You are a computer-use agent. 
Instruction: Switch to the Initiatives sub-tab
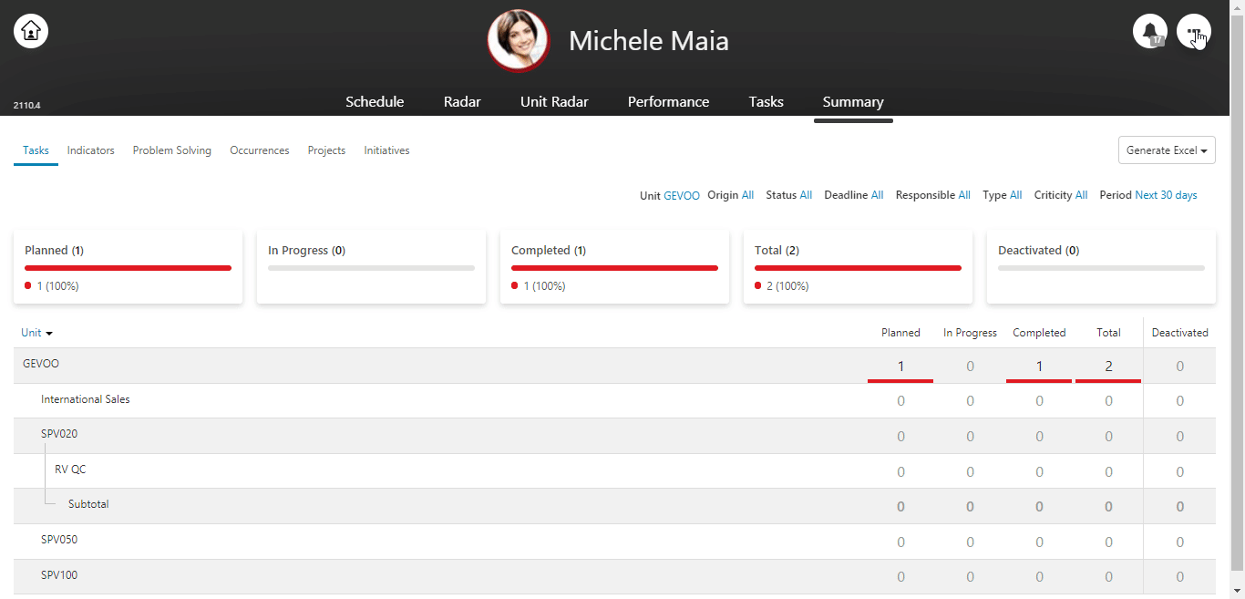pyautogui.click(x=386, y=150)
